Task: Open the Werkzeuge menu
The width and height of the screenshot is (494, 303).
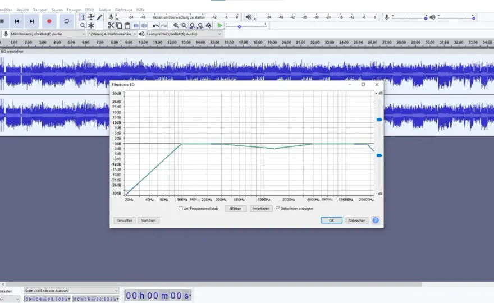Action: 124,10
